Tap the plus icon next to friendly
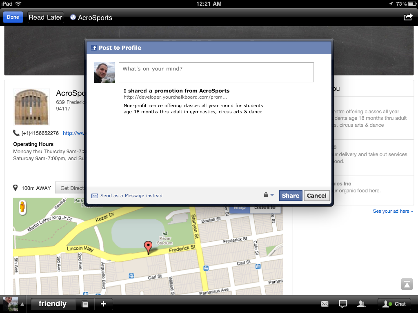Image resolution: width=418 pixels, height=313 pixels. click(103, 304)
